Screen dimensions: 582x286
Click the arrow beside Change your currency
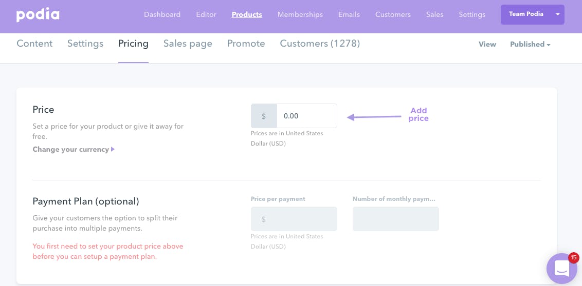click(113, 150)
